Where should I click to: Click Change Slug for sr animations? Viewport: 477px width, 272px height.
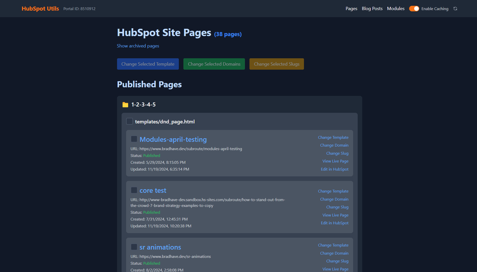(337, 261)
